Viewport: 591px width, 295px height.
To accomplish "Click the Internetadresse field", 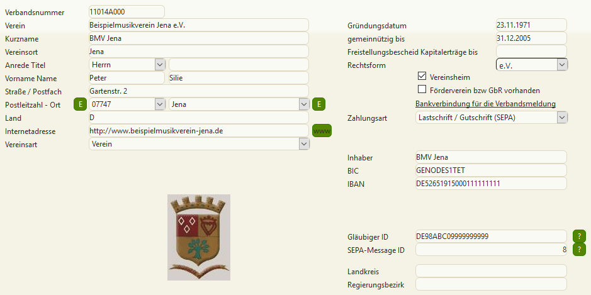I will (x=199, y=131).
